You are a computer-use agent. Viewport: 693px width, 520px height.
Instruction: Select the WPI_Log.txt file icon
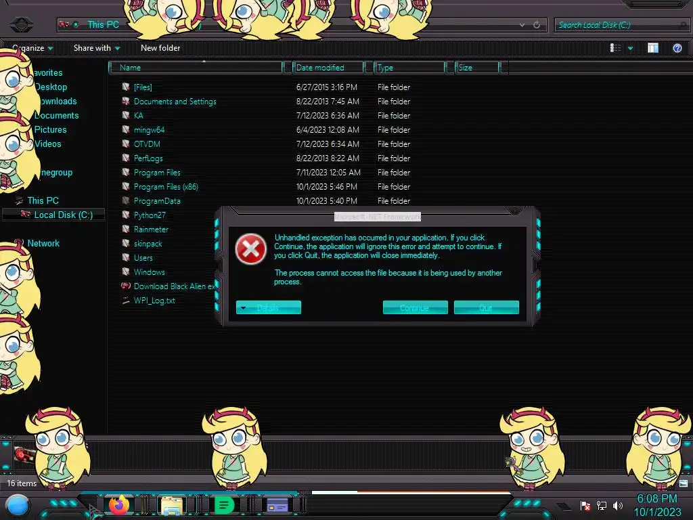tap(126, 300)
